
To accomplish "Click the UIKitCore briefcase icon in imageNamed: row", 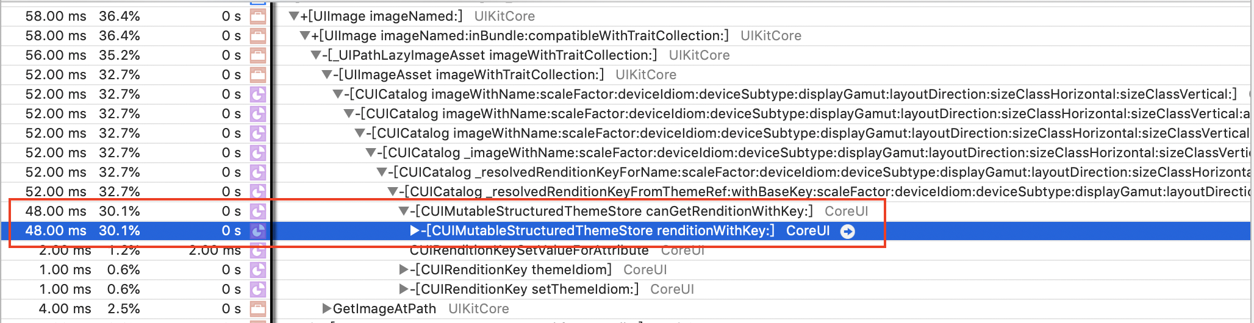I will (258, 16).
